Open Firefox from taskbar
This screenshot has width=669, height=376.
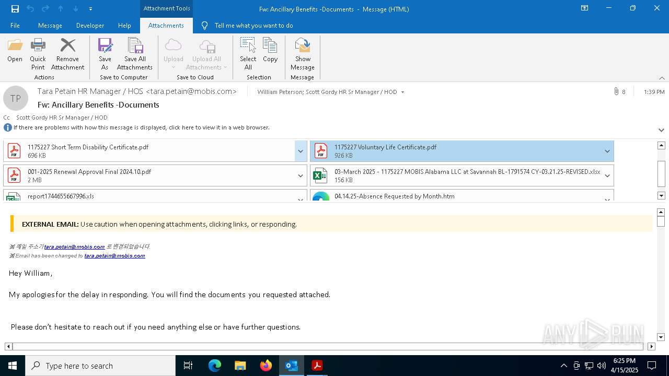click(266, 366)
